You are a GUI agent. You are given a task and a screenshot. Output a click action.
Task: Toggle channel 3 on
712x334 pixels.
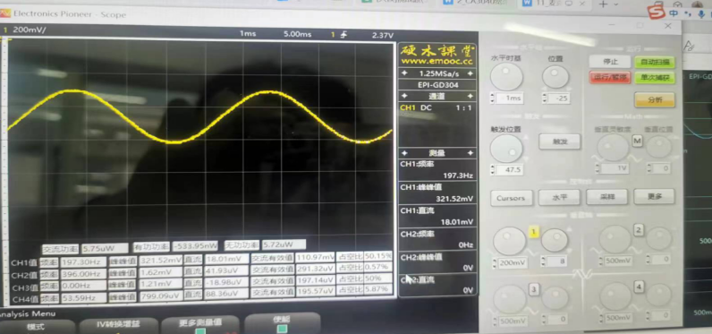point(533,289)
